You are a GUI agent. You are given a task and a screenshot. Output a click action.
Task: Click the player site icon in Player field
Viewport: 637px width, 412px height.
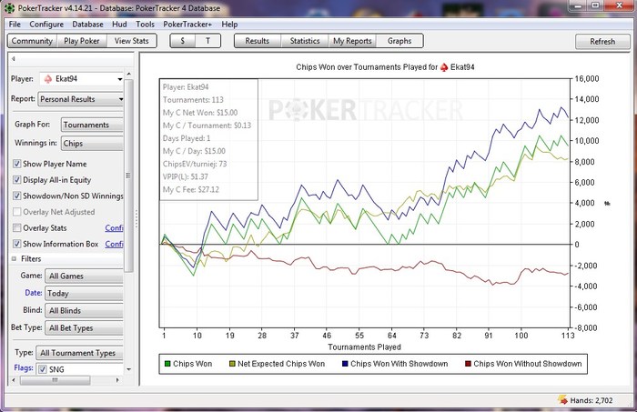(x=48, y=79)
